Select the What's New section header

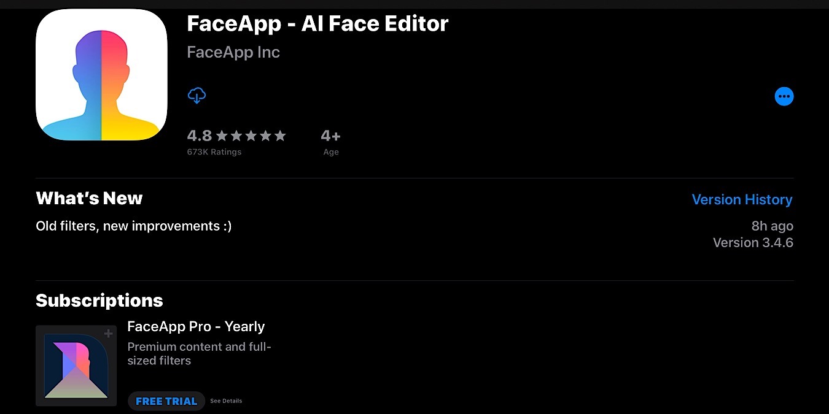[89, 197]
